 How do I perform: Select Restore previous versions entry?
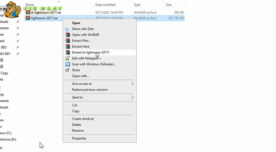tap(90, 90)
